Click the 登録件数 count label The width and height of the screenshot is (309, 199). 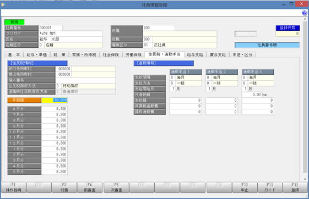click(288, 27)
